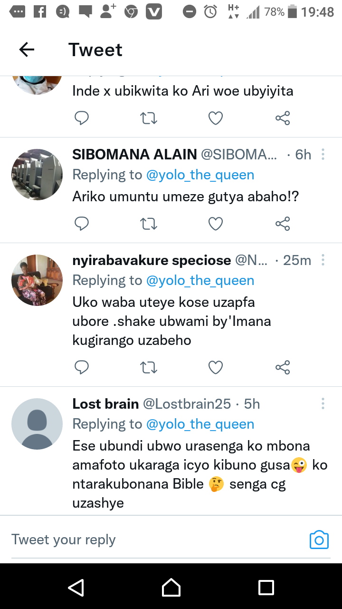The width and height of the screenshot is (342, 609).
Task: Reply to SIBOMANA ALAIN's tweet
Action: [x=82, y=223]
